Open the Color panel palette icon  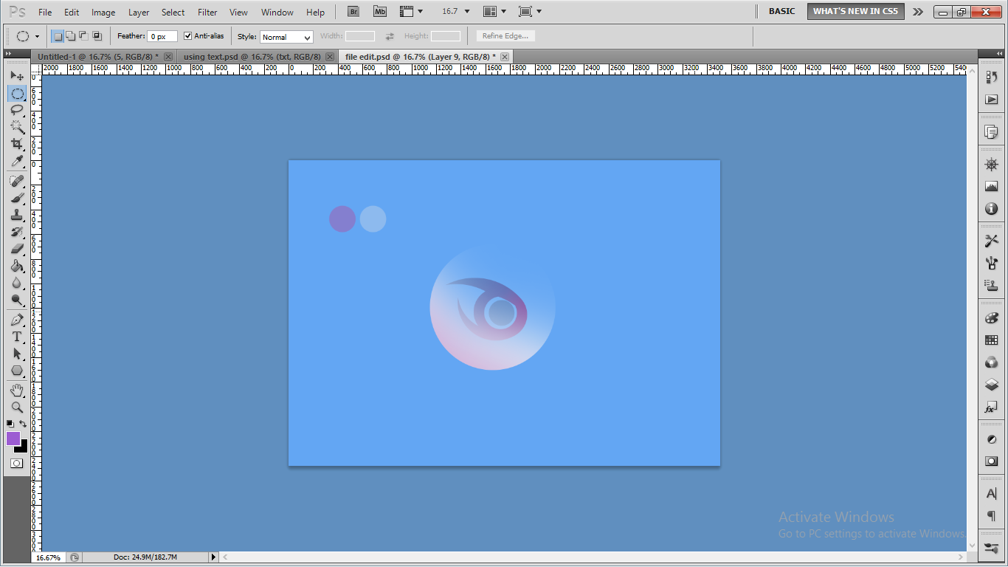[991, 318]
